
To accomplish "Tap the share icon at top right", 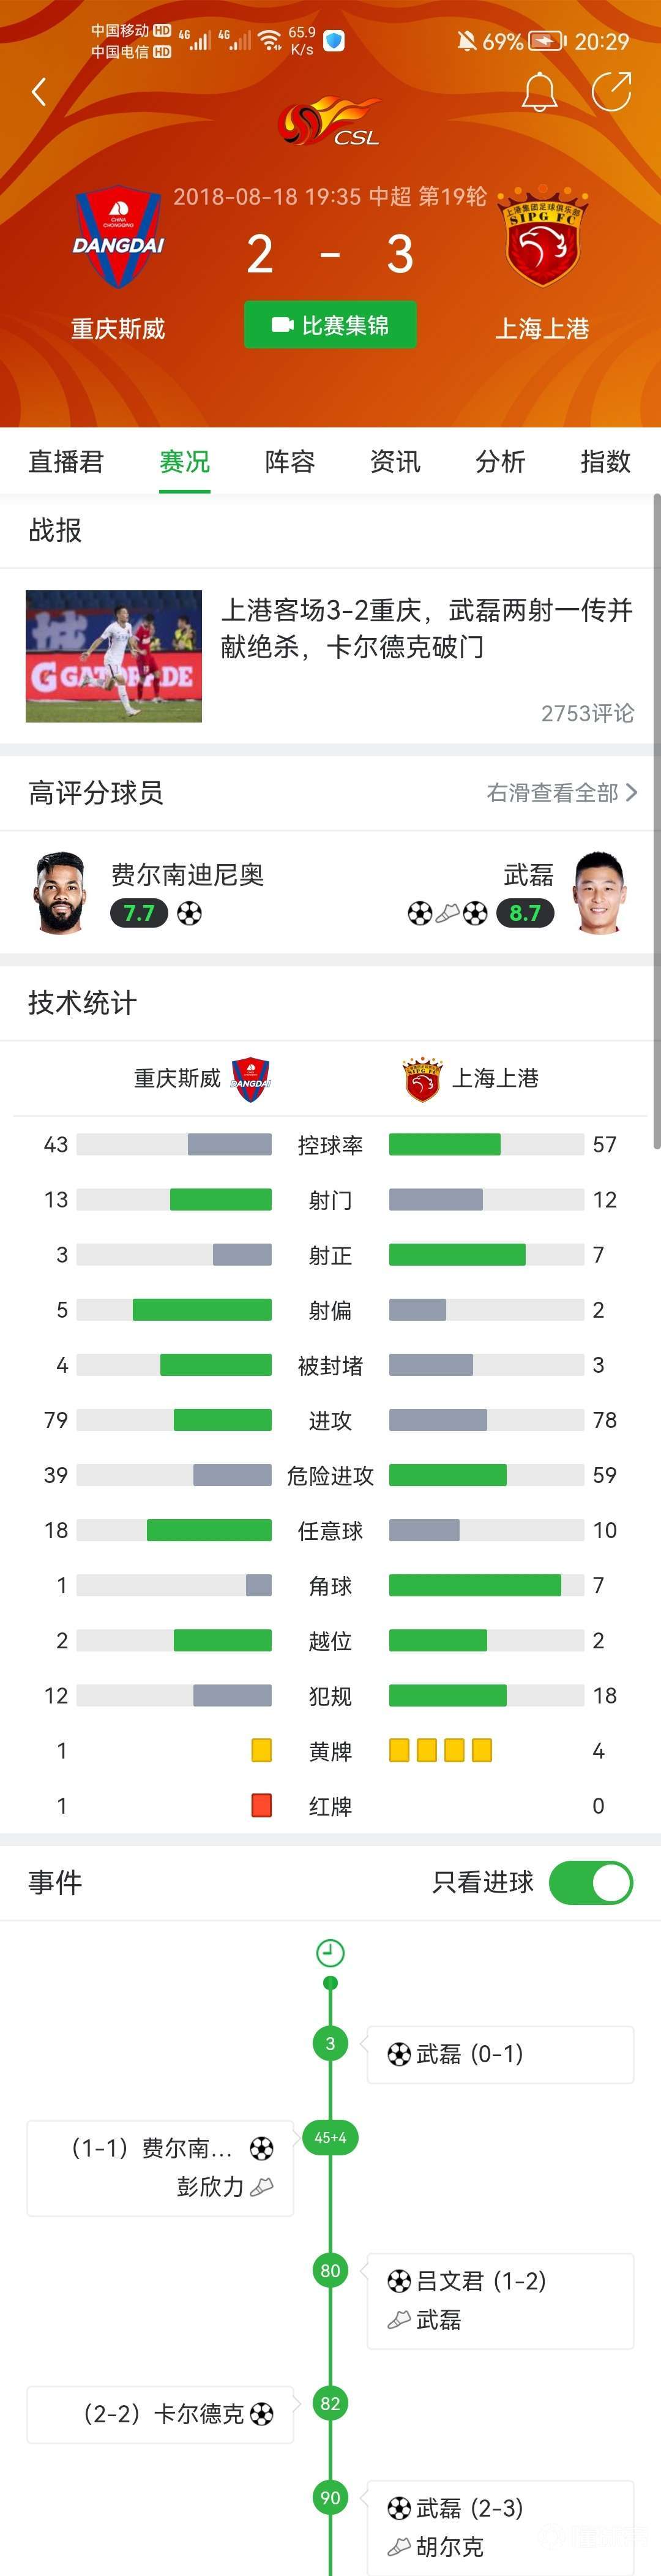I will click(x=611, y=91).
